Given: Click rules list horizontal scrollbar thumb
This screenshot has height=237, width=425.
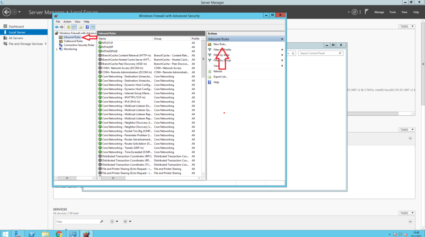Looking at the screenshot, I should click(113, 178).
